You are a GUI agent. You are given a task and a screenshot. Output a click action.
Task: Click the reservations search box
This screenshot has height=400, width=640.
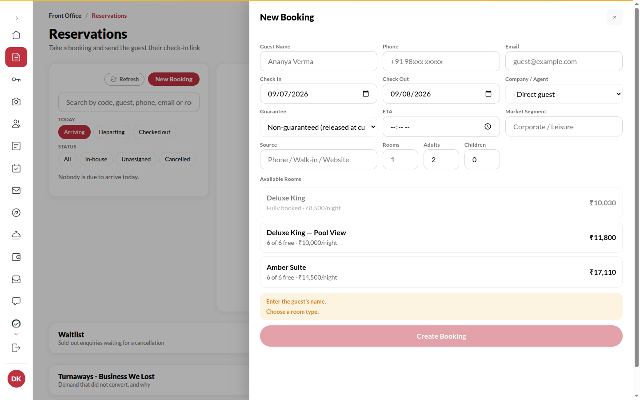[x=129, y=102]
